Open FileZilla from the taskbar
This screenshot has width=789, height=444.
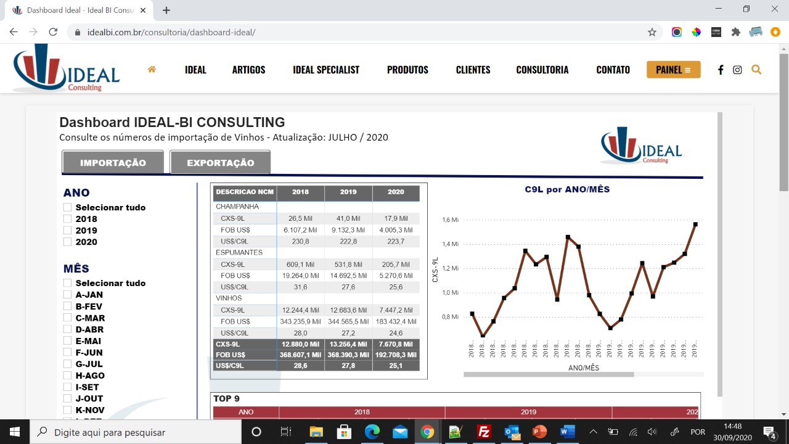[483, 432]
